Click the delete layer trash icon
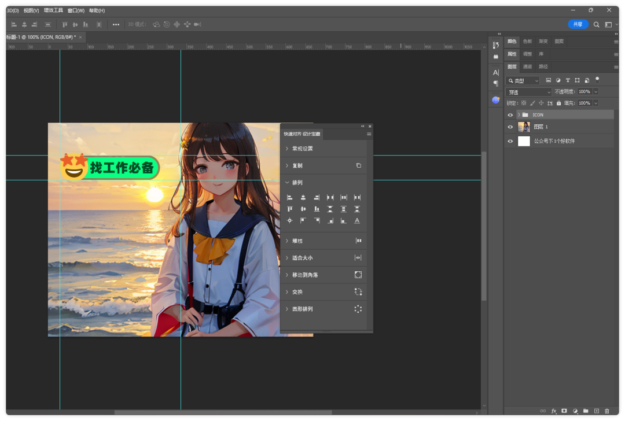This screenshot has width=625, height=421. (607, 411)
